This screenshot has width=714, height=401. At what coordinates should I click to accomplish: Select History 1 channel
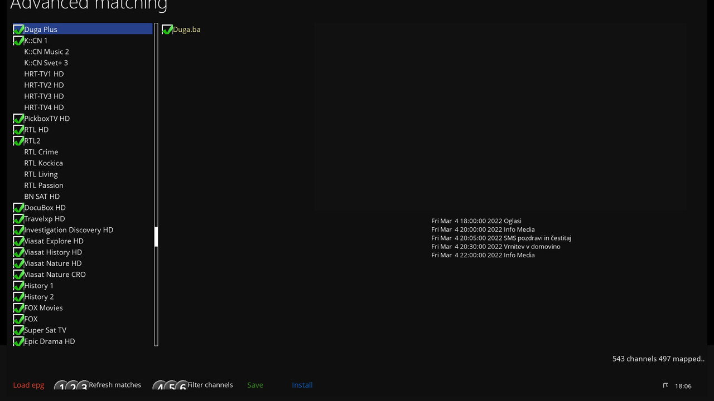click(x=83, y=285)
